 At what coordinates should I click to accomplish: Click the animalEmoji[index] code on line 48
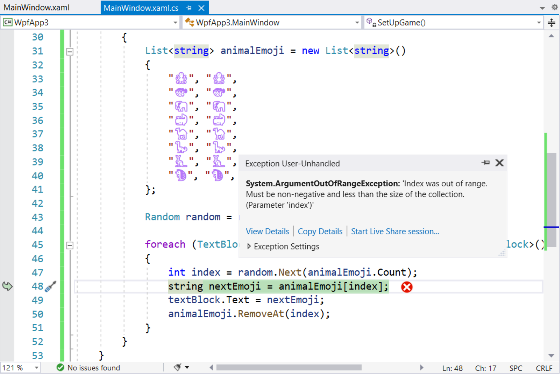(330, 286)
